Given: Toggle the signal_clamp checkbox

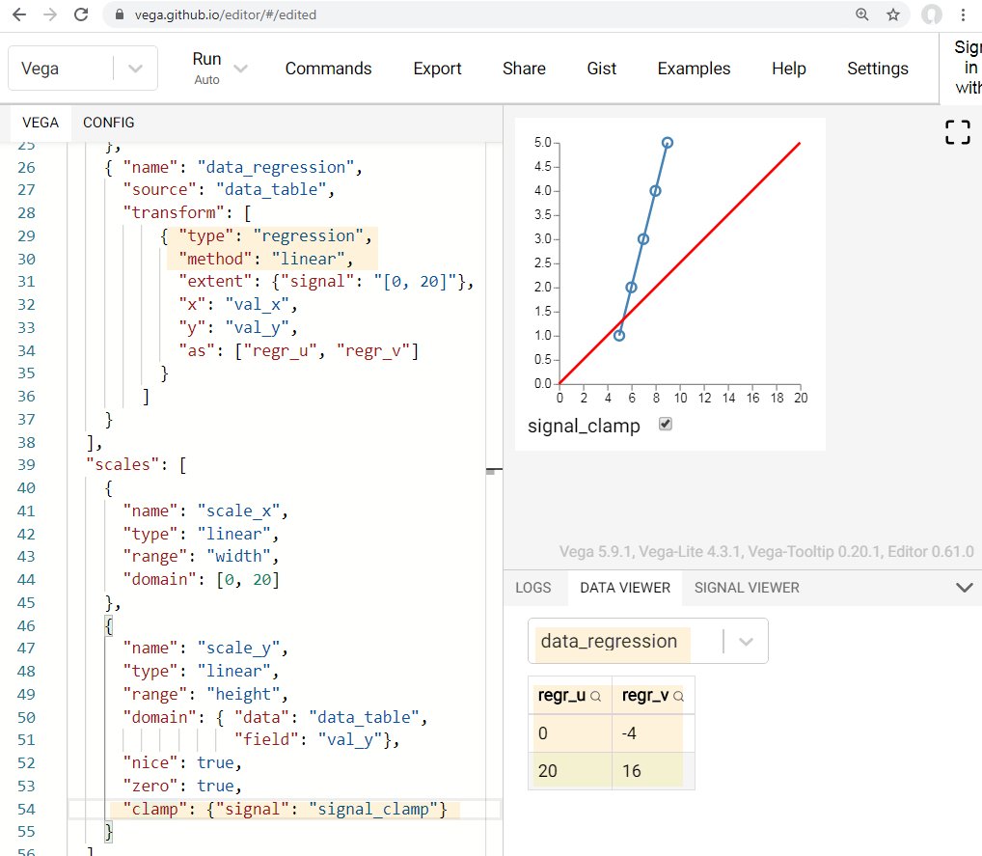Looking at the screenshot, I should pyautogui.click(x=666, y=425).
